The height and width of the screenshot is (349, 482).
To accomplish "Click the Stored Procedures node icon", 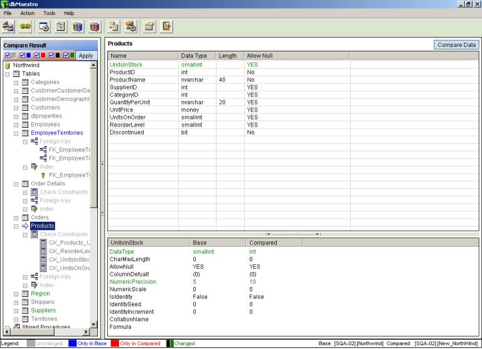I will point(16,326).
